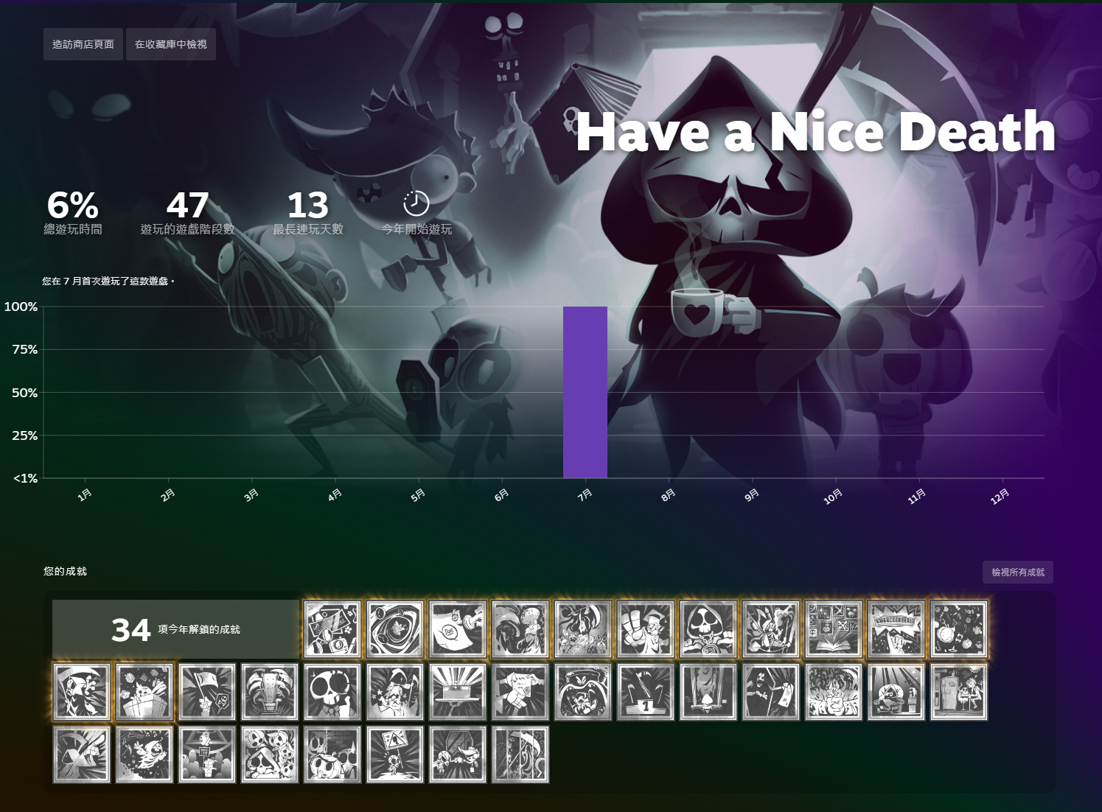1102x812 pixels.
Task: Select the glowing laptop achievement icon
Action: pyautogui.click(x=458, y=692)
